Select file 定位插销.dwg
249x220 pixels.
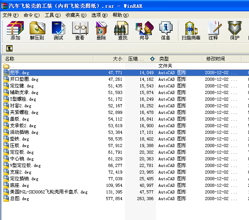24,179
